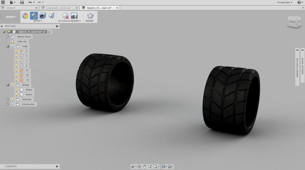Select the Pan hand tool

point(144,167)
